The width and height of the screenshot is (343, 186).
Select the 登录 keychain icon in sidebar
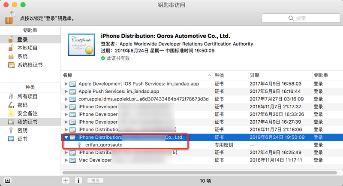11,40
